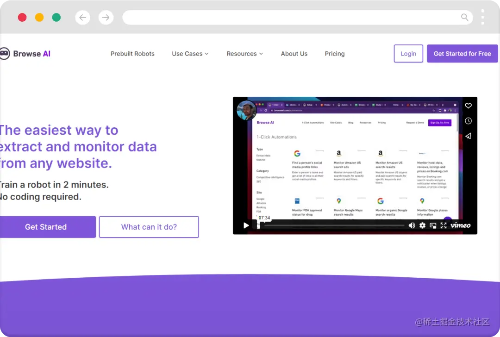Share the video with paper plane icon
The image size is (500, 337).
pos(468,136)
